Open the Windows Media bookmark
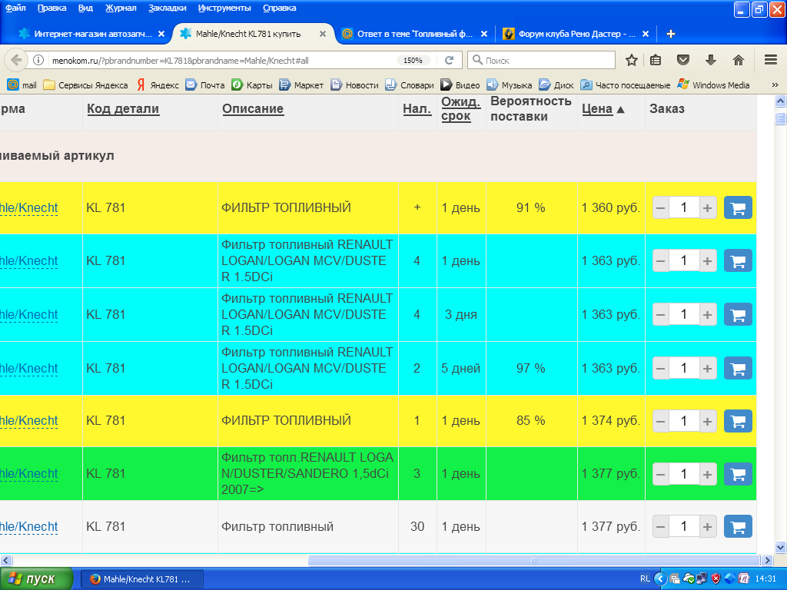This screenshot has height=590, width=787. tap(713, 85)
